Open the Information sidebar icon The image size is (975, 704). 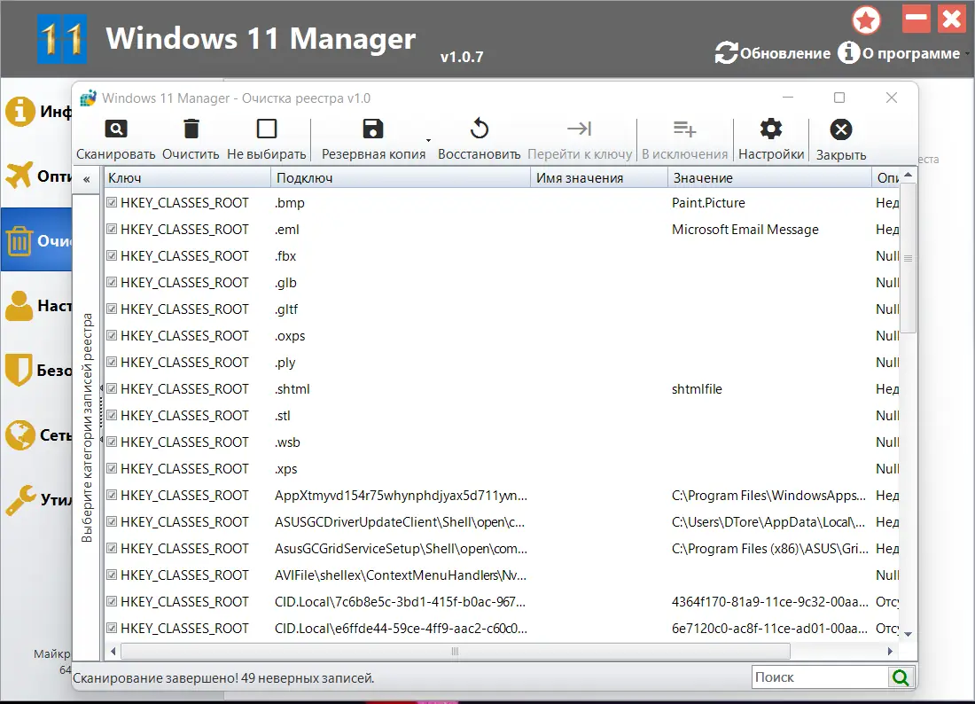click(19, 112)
